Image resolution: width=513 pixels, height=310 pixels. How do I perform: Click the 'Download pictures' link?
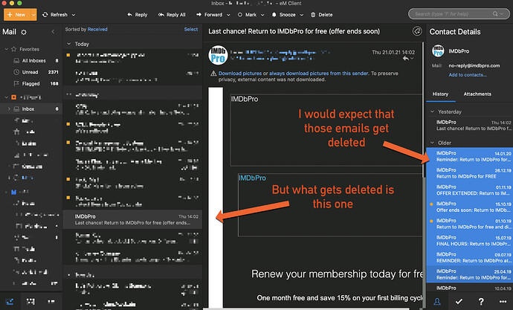pos(240,74)
